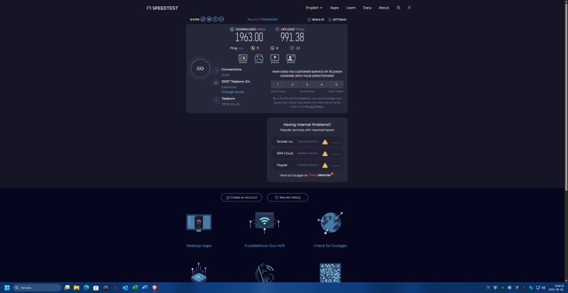Rate Telekom customer service as 5
The image size is (568, 293).
[x=336, y=84]
